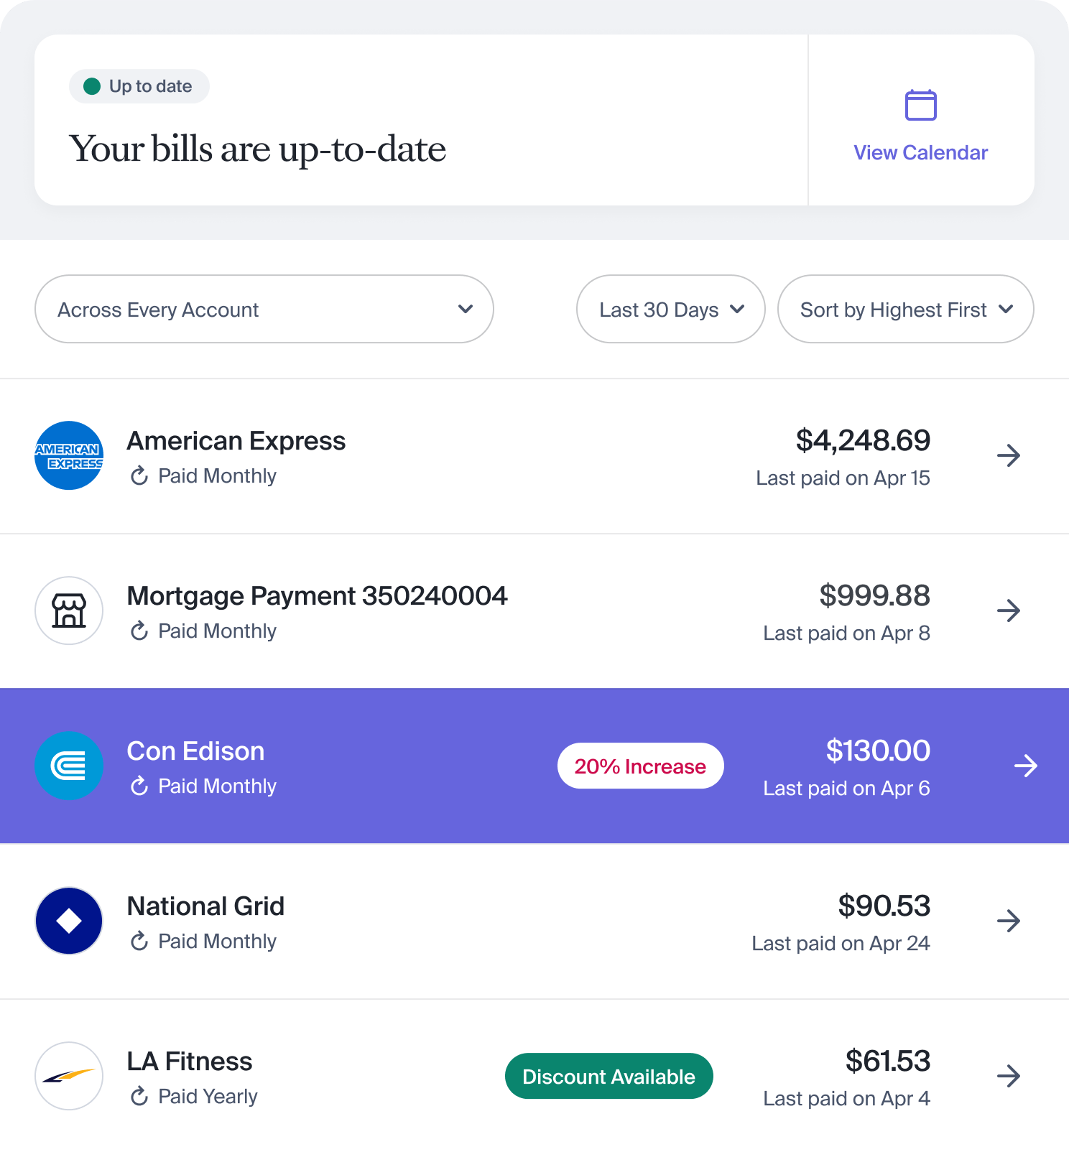Click the arrow on the National Grid row
The height and width of the screenshot is (1152, 1069).
[x=1009, y=921]
